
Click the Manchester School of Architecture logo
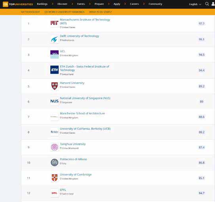54,117
